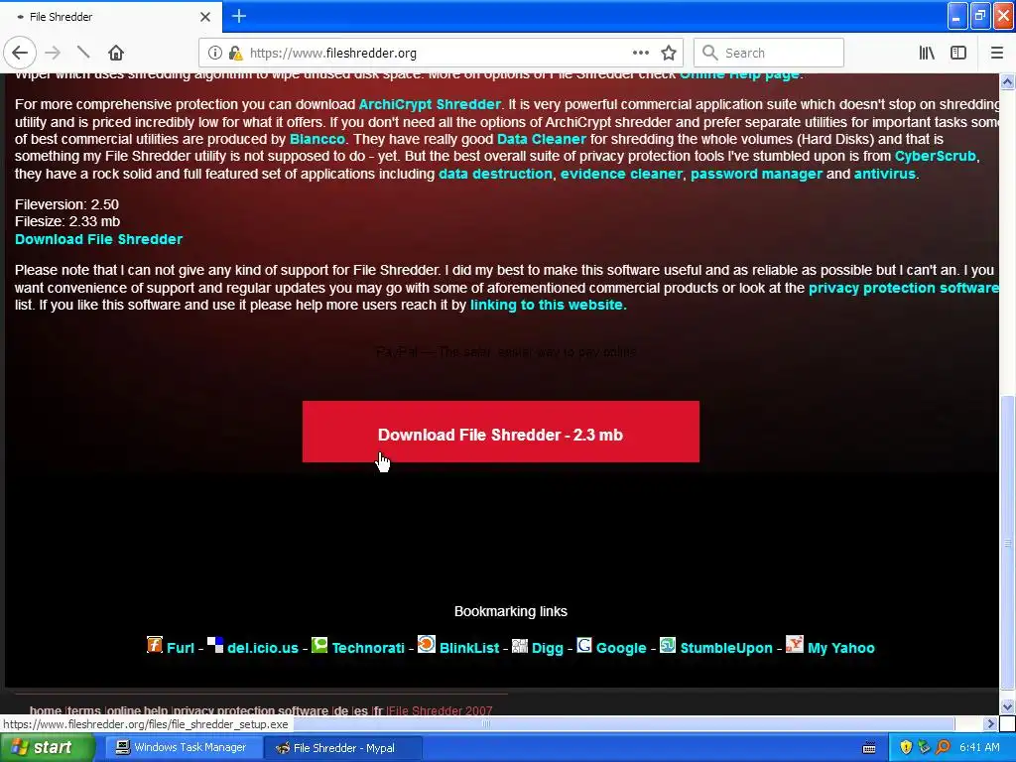Image resolution: width=1016 pixels, height=762 pixels.
Task: Click the browser Back arrow button
Action: point(20,53)
